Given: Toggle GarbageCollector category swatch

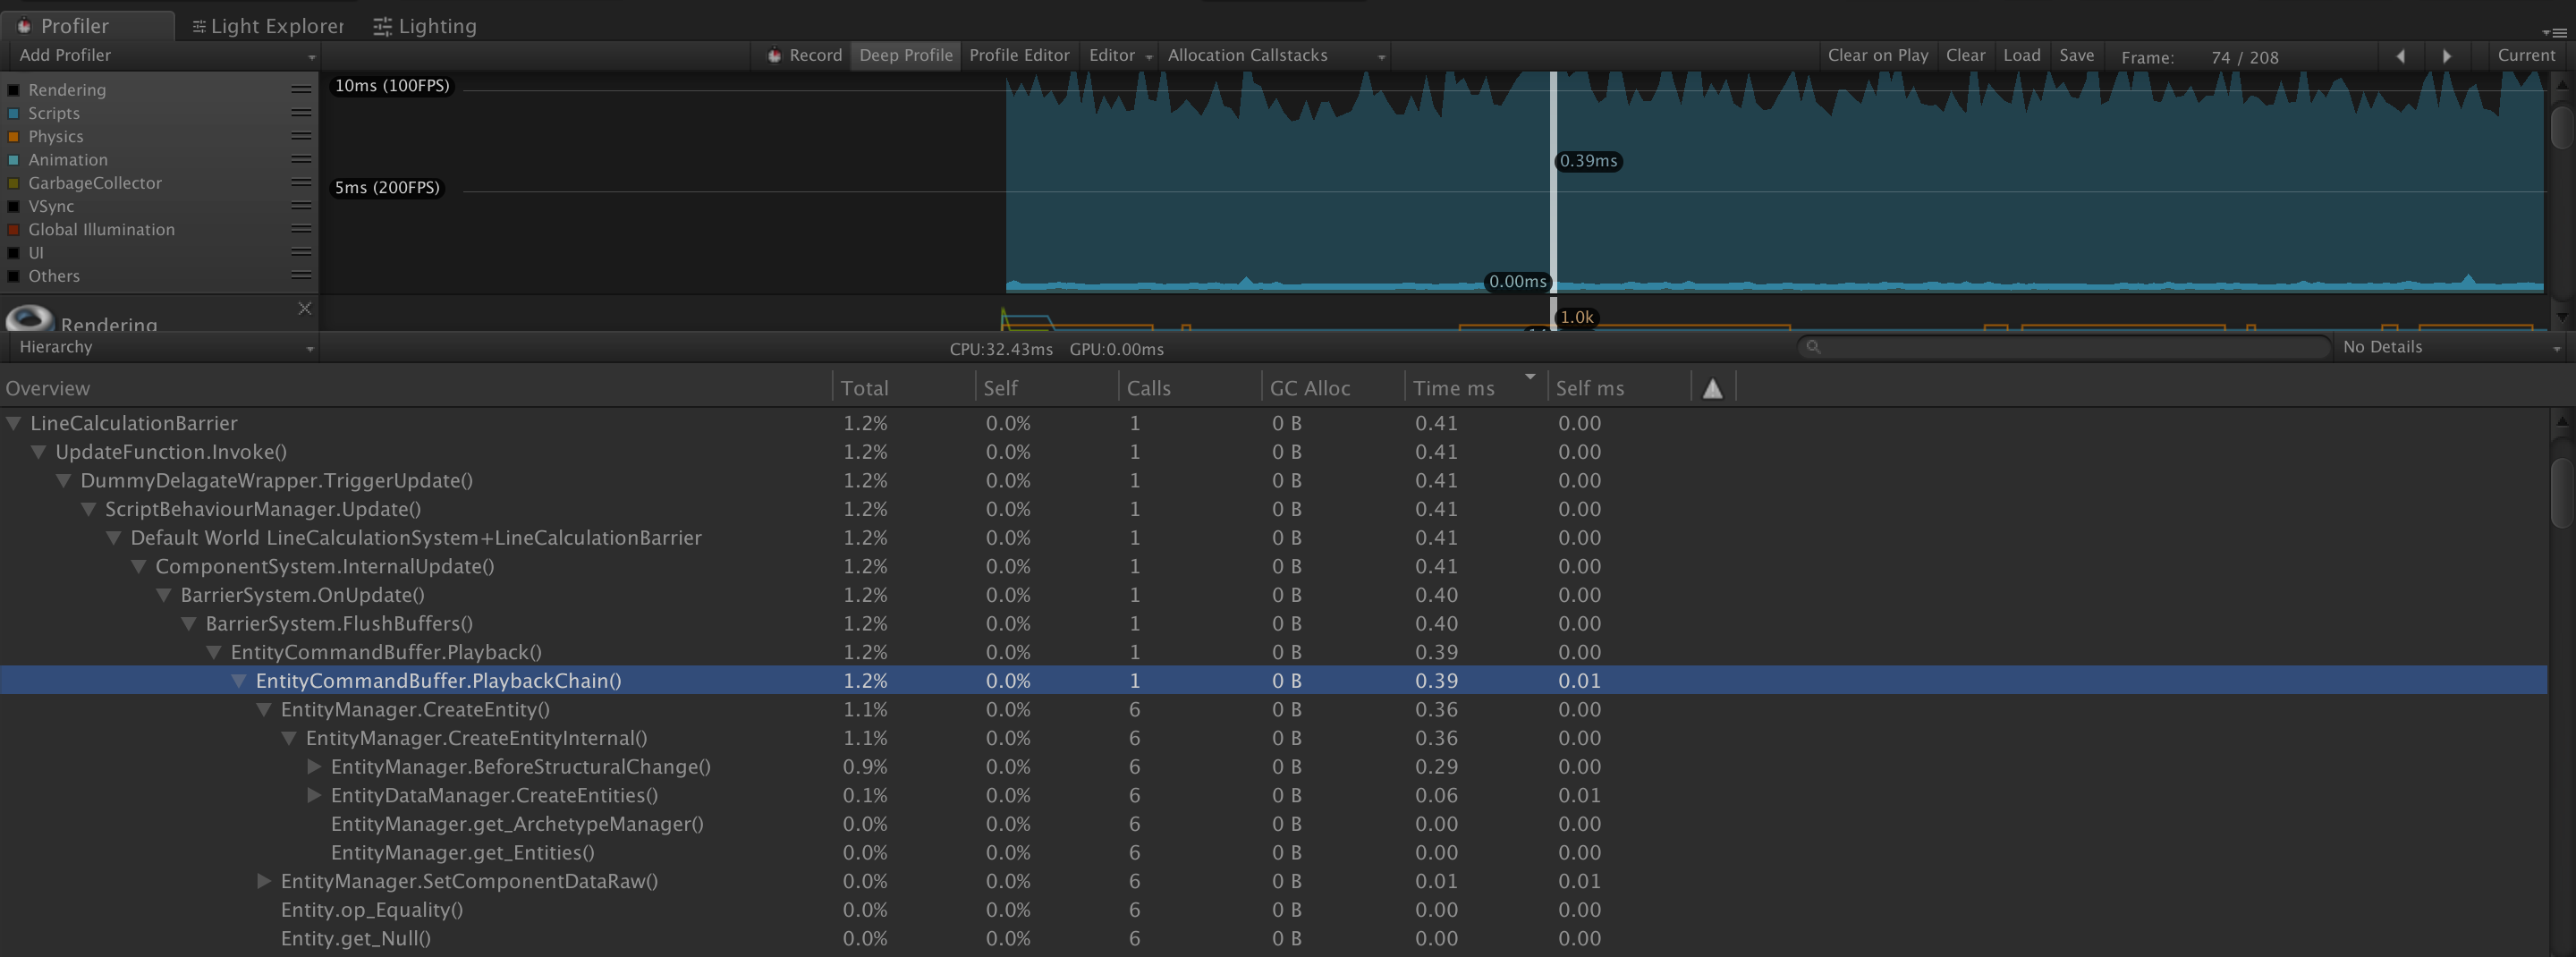Looking at the screenshot, I should (x=14, y=183).
